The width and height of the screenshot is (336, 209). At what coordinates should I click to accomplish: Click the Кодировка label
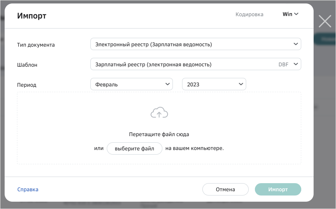(x=249, y=14)
